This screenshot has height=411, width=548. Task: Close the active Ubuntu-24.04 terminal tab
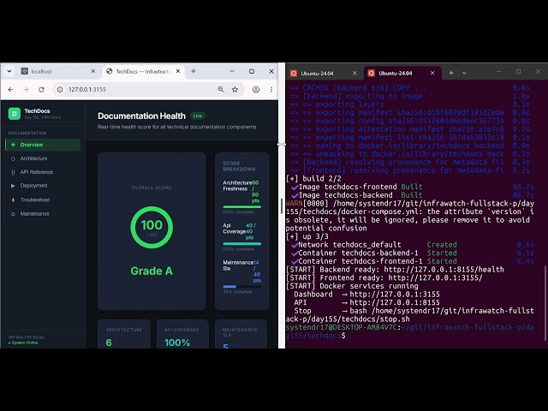coord(432,73)
